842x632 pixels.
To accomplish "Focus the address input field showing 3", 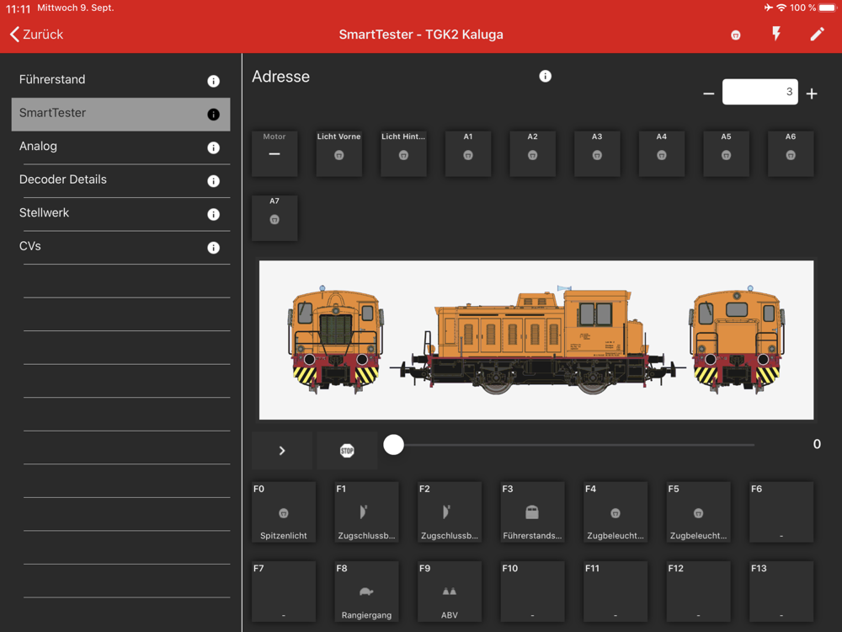I will [x=759, y=92].
